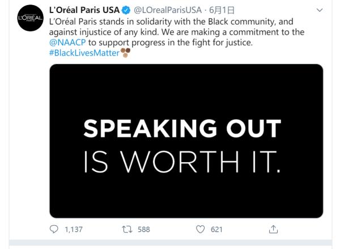Image resolution: width=340 pixels, height=249 pixels.
Task: Like the tweet with the heart icon
Action: tap(200, 229)
